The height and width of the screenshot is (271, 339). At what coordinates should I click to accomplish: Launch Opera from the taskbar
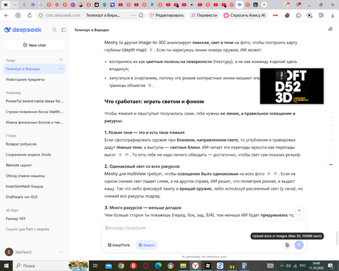(x=146, y=266)
